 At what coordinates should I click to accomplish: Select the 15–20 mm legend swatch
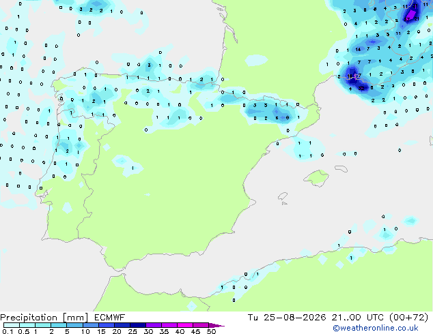click(106, 325)
